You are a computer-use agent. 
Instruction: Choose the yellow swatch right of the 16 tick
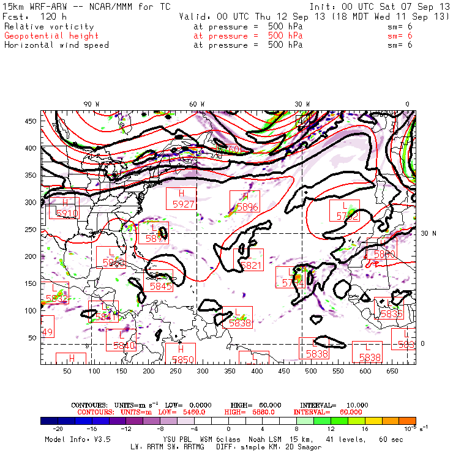pyautogui.click(x=373, y=421)
